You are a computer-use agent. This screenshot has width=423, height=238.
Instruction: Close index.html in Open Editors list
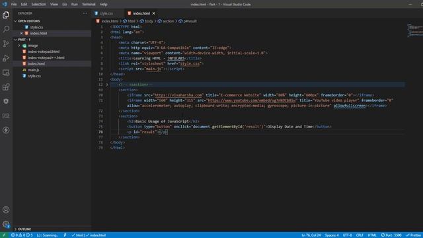(x=22, y=33)
